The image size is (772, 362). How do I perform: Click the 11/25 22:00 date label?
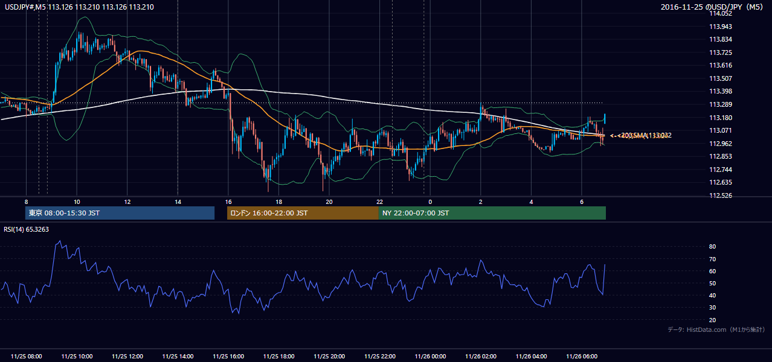380,357
